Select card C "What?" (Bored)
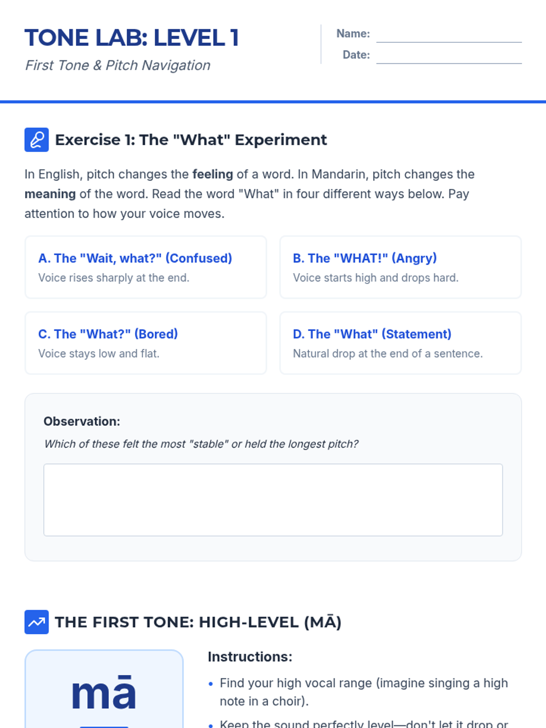 pyautogui.click(x=146, y=343)
